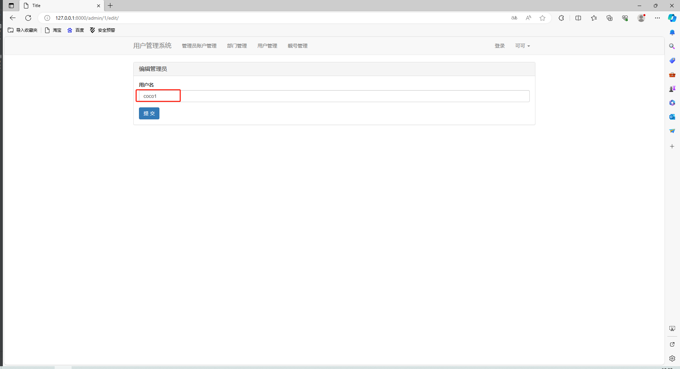Open browser extensions puzzle icon
The width and height of the screenshot is (680, 369).
click(561, 18)
